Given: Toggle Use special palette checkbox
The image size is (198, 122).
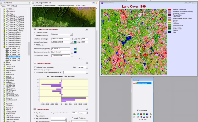Looking at the screenshot, I should coord(35,56).
